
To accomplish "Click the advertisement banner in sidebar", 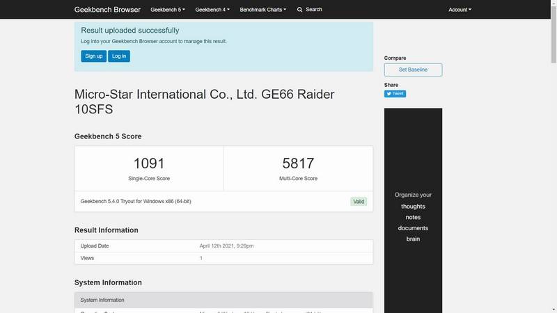I will coord(413,209).
